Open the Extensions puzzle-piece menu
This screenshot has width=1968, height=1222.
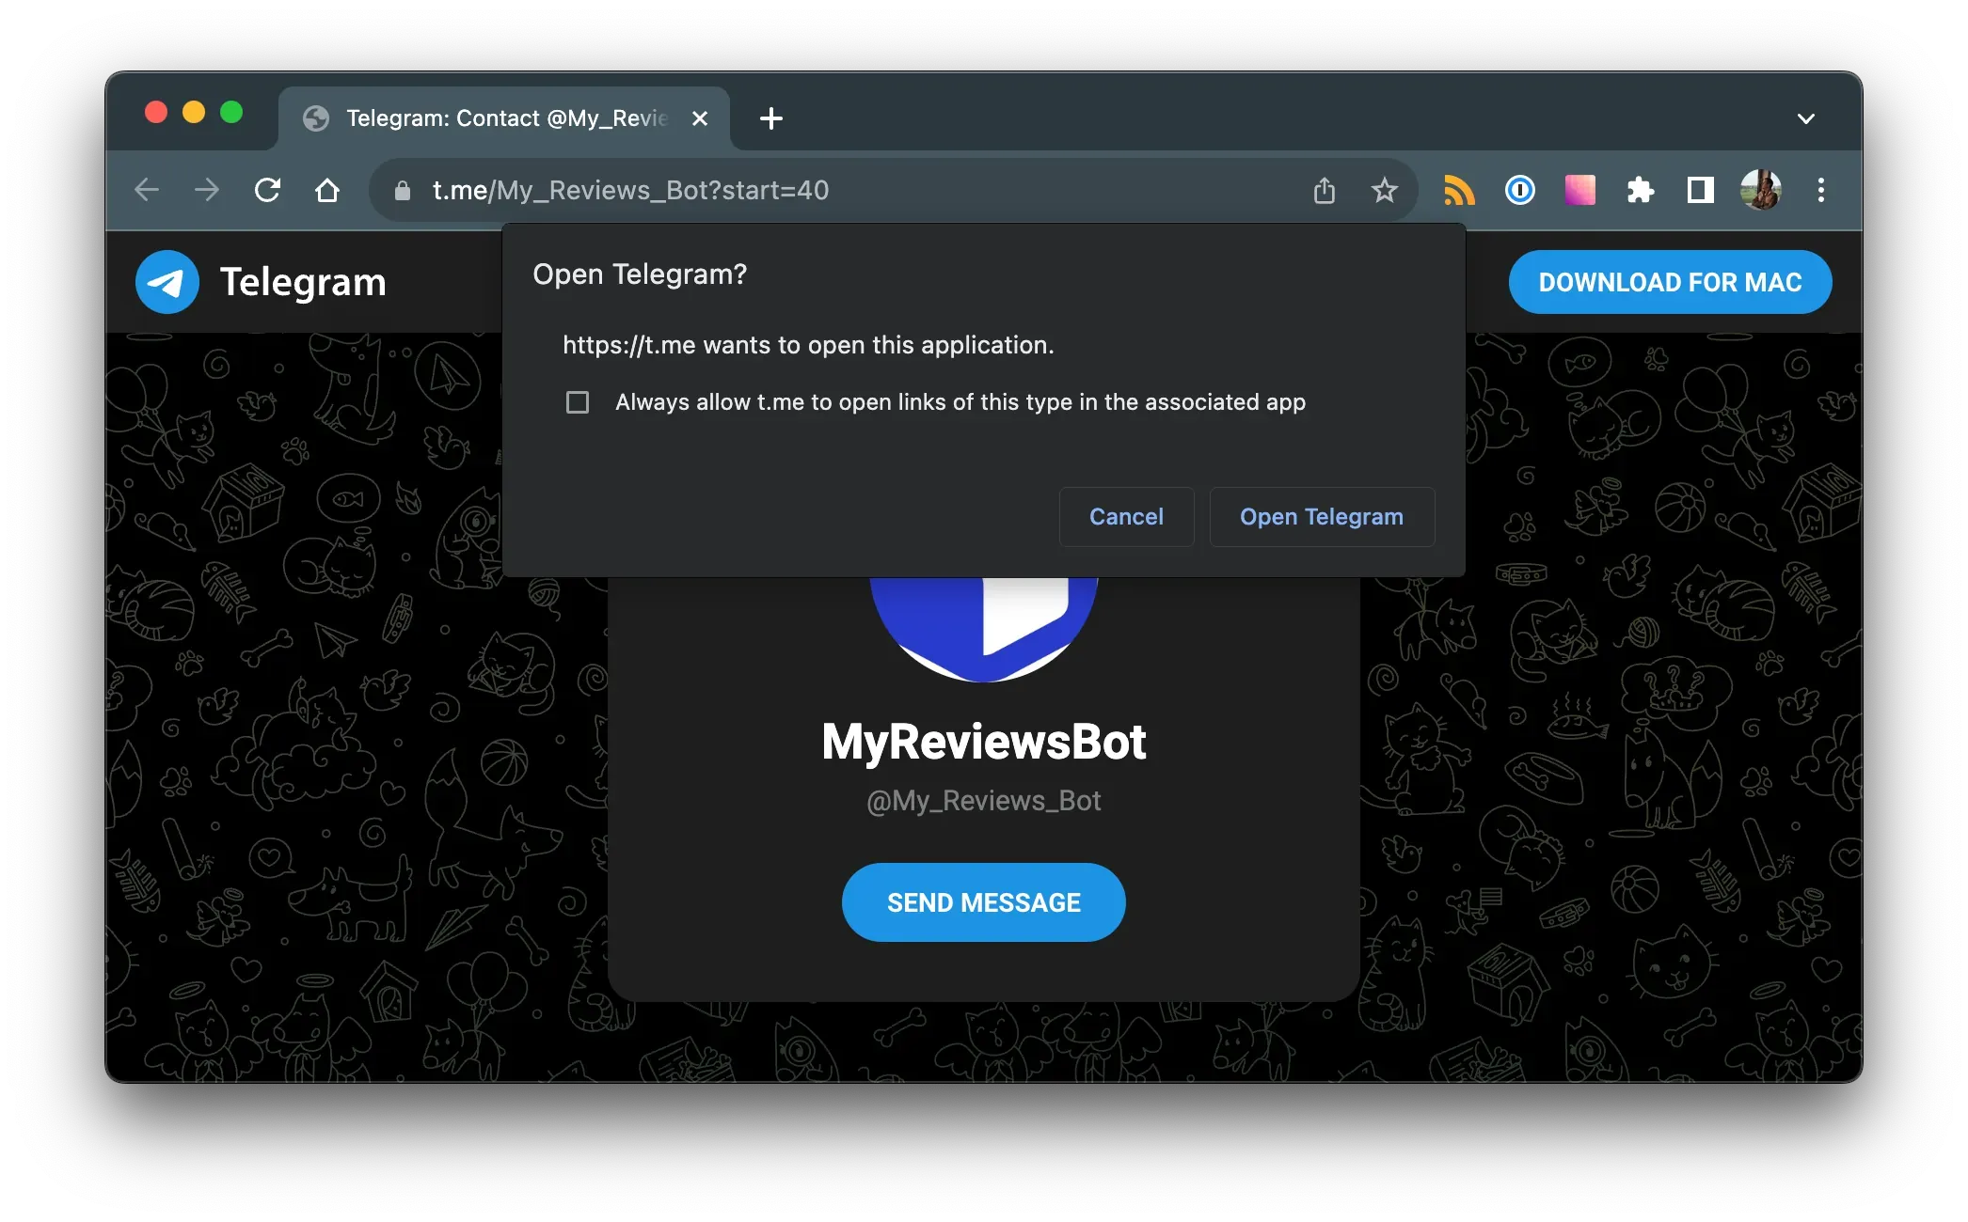1641,191
